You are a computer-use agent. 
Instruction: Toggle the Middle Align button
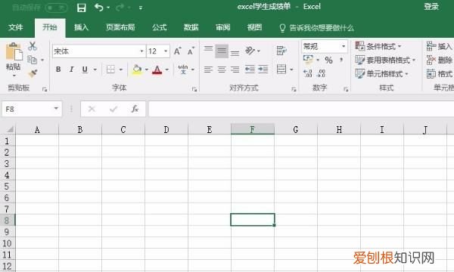[x=222, y=51]
